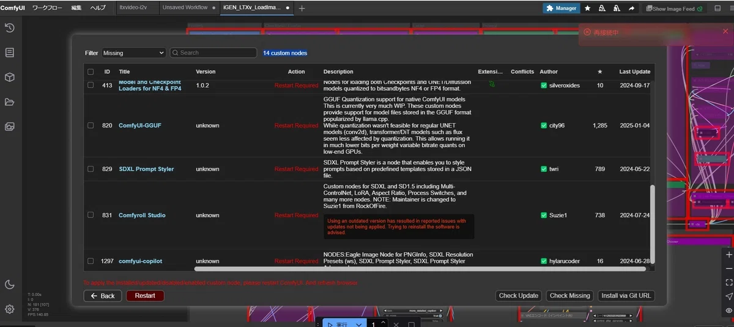
Task: Click the Check Update button
Action: click(x=519, y=296)
